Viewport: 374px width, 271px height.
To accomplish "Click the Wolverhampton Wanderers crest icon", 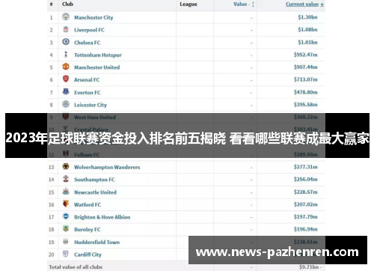I will pos(66,166).
